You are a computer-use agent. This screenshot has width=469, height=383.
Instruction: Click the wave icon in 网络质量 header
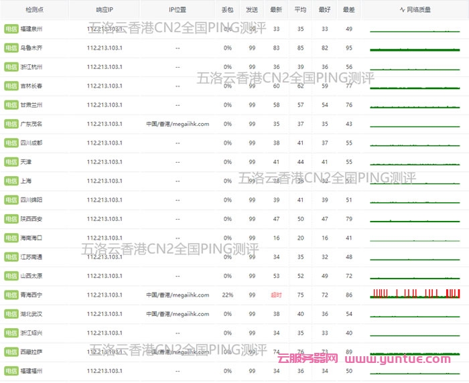402,10
